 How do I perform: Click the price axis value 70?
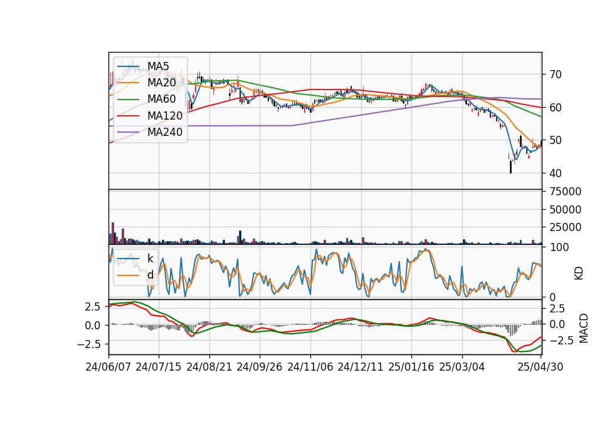coord(556,75)
